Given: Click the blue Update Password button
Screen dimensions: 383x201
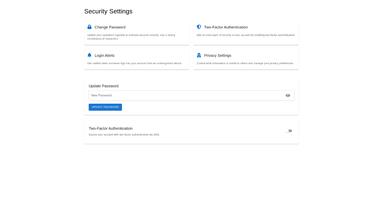Looking at the screenshot, I should click(x=105, y=107).
